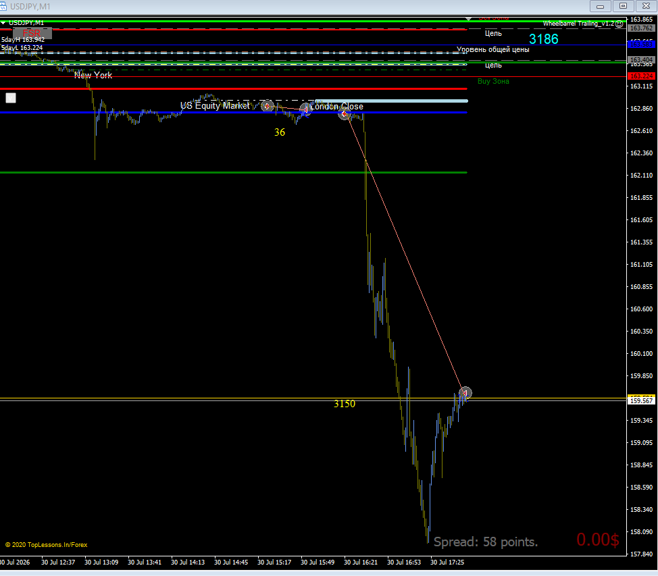Click the TopLessons.In/Forex copyright link
The height and width of the screenshot is (576, 658).
click(x=46, y=544)
